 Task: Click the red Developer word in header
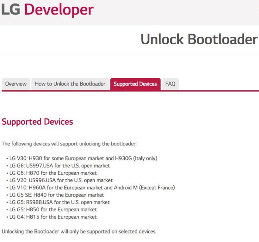pos(59,10)
